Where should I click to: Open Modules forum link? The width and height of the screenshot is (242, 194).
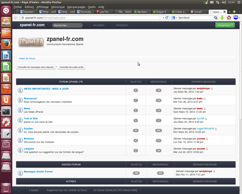tap(29, 139)
